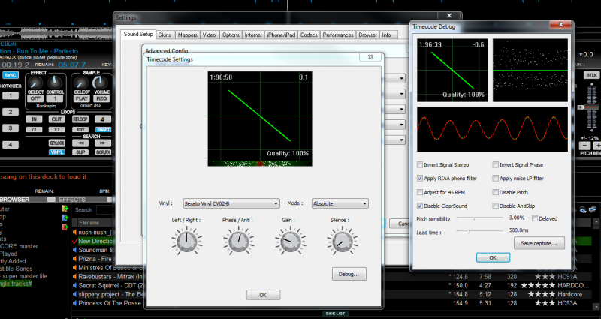Click the loop IN button
The width and height of the screenshot is (601, 319).
click(35, 119)
